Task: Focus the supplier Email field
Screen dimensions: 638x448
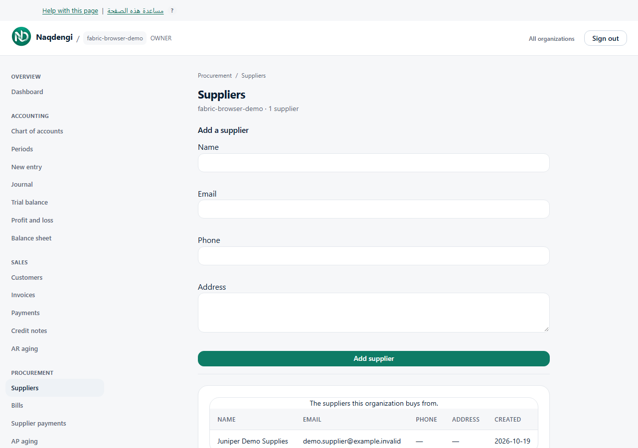Action: (x=374, y=209)
